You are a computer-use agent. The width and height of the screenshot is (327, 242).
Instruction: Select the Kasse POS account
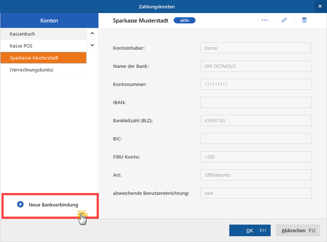coord(44,46)
